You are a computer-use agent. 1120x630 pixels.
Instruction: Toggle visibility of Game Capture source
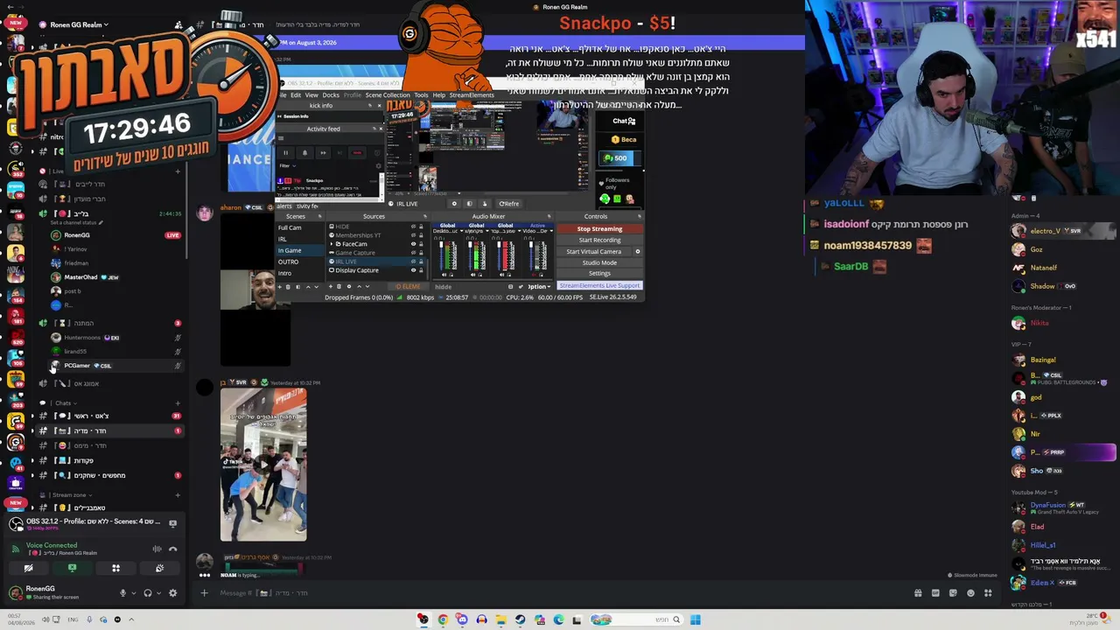(413, 253)
